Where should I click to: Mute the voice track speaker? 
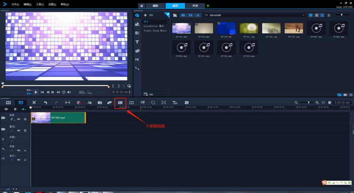[x=19, y=151]
